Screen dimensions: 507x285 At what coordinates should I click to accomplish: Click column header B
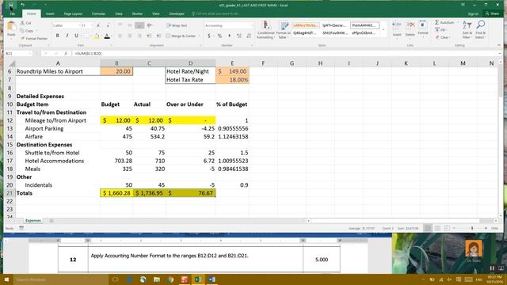pyautogui.click(x=116, y=63)
